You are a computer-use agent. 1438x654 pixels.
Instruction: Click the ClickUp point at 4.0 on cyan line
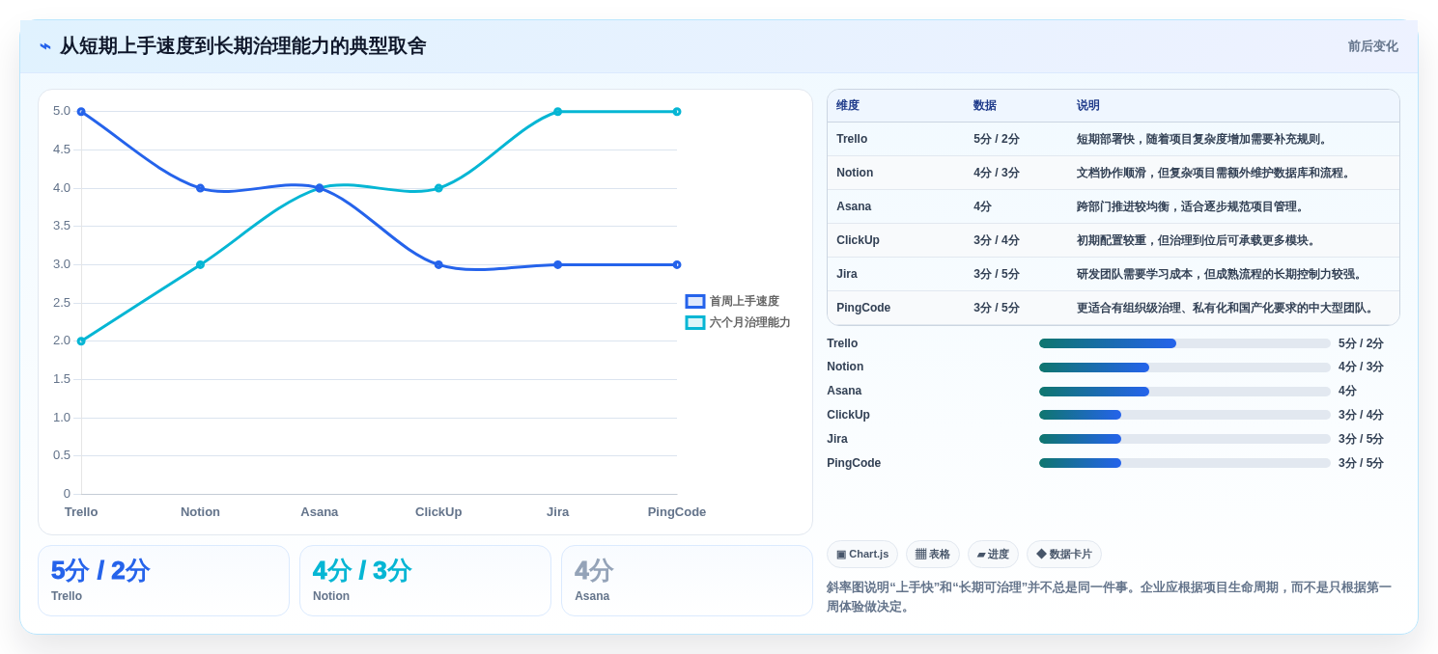tap(438, 188)
